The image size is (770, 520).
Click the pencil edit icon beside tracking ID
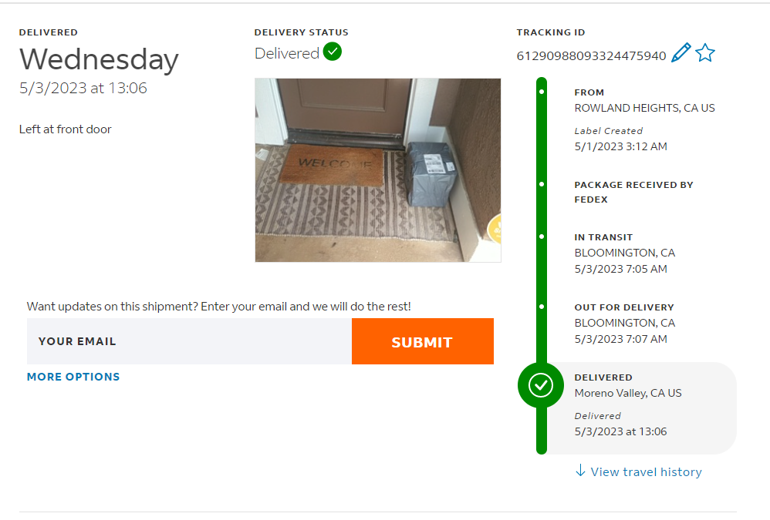[x=681, y=53]
